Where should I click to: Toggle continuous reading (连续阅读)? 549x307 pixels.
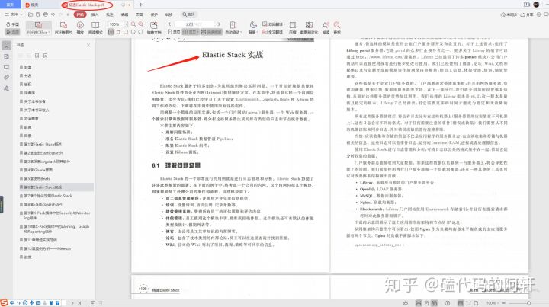click(x=212, y=32)
